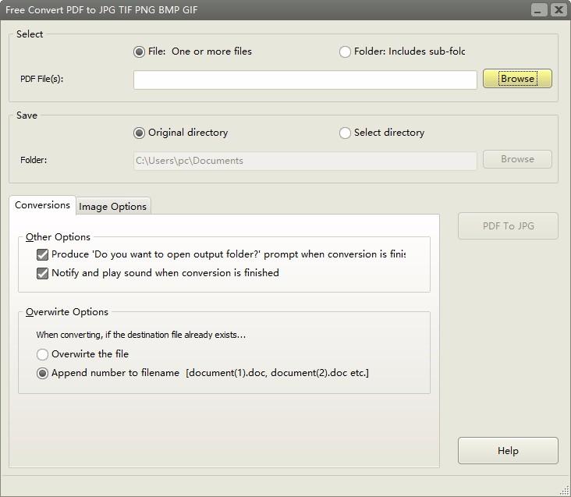571x497 pixels.
Task: Open the Image Options tab
Action: click(x=113, y=207)
